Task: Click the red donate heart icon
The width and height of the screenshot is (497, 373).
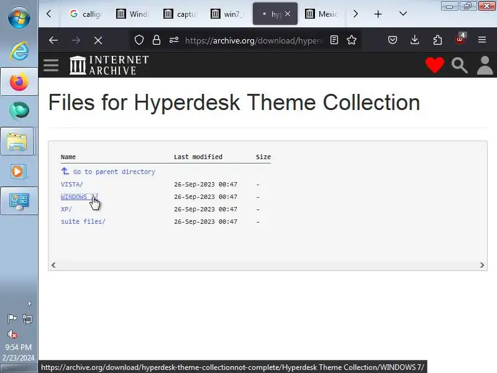Action: [x=434, y=65]
